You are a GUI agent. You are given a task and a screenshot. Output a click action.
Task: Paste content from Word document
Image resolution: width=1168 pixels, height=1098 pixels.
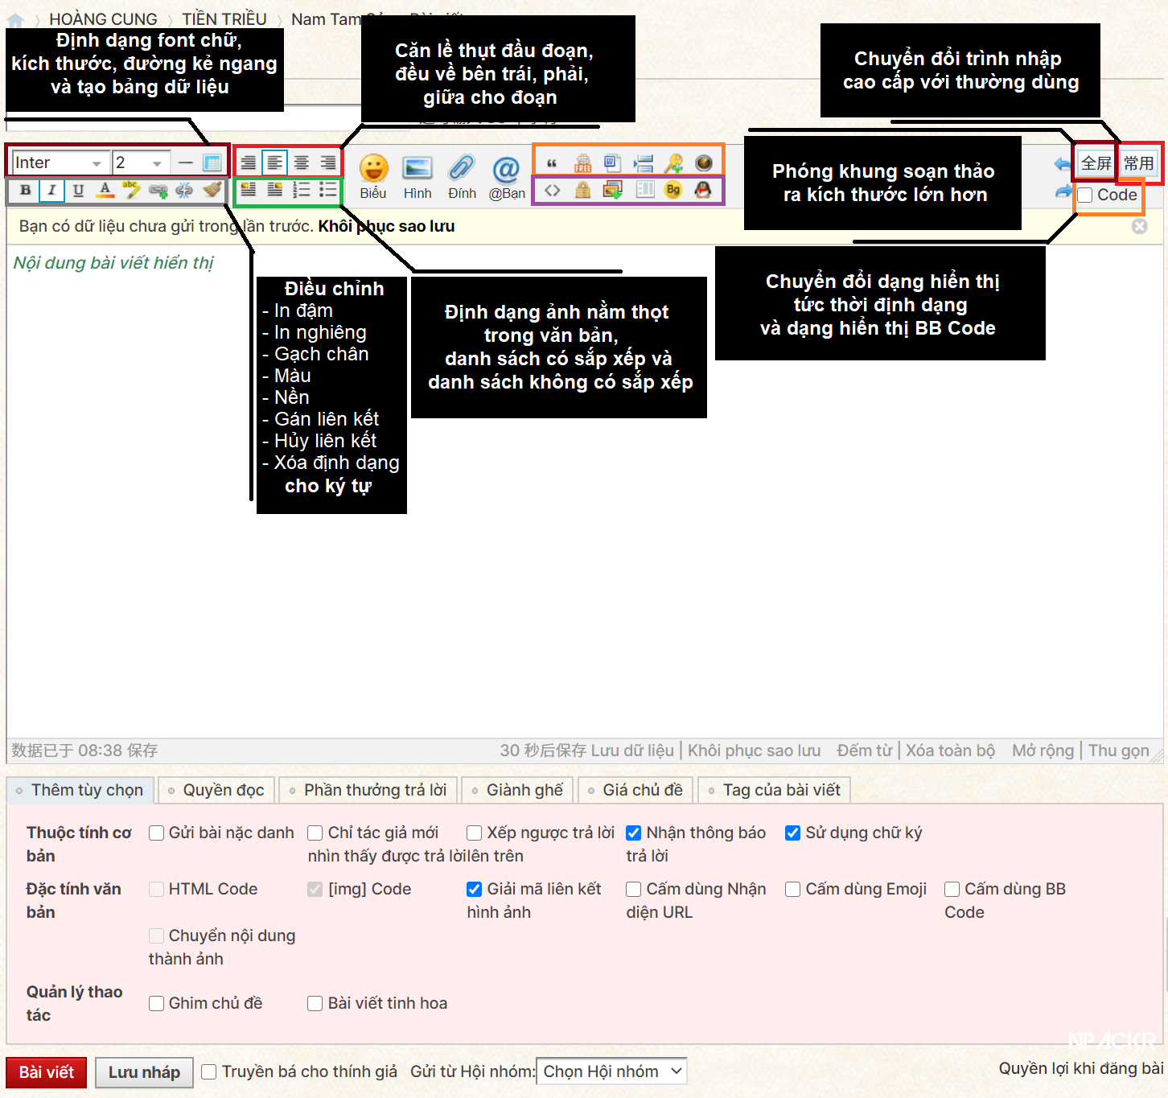(x=613, y=163)
